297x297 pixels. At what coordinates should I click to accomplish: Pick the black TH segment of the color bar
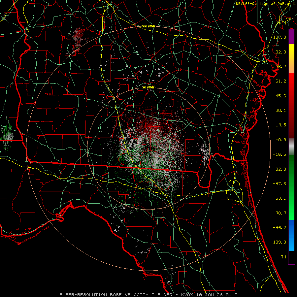(x=291, y=257)
